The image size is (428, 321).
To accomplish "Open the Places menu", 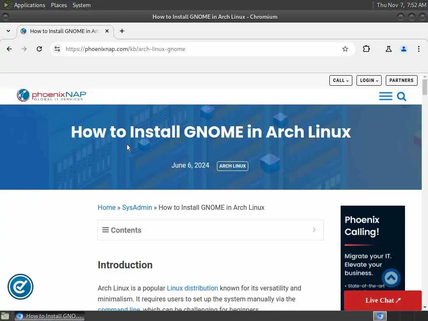I will point(59,5).
